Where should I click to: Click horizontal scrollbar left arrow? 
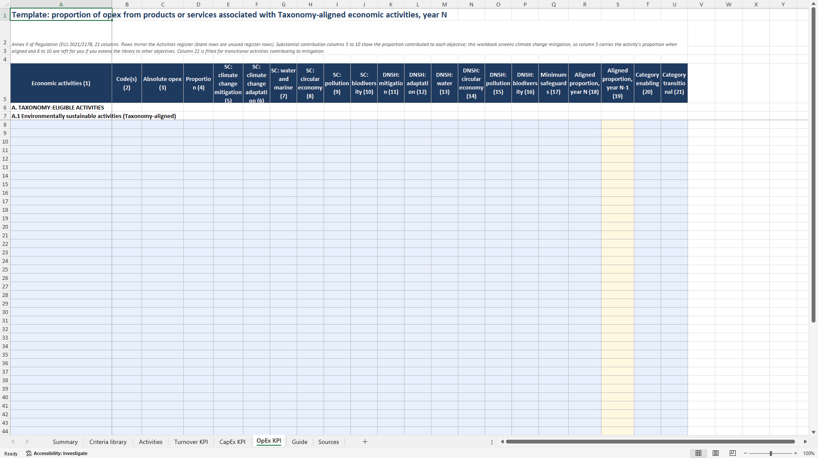[502, 442]
